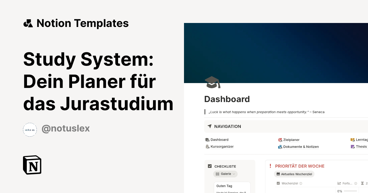Click the hourglass icon in the table header

(362, 183)
